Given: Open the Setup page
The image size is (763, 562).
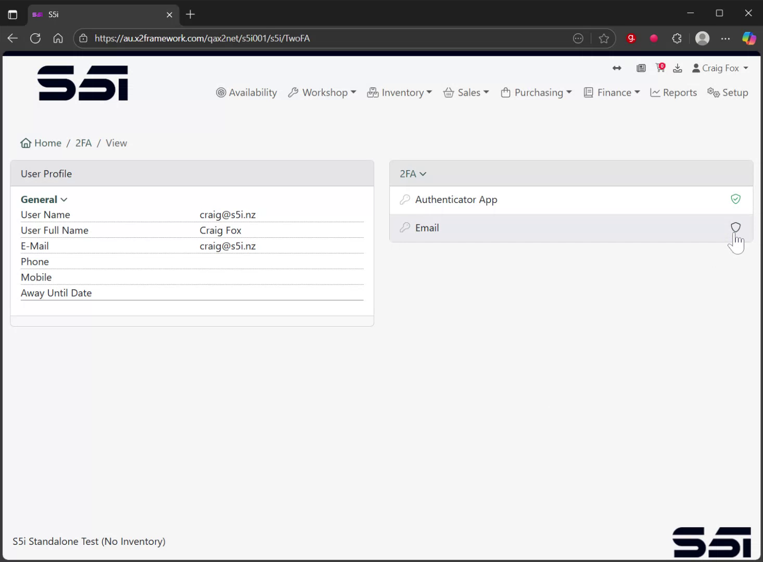Looking at the screenshot, I should (x=728, y=93).
